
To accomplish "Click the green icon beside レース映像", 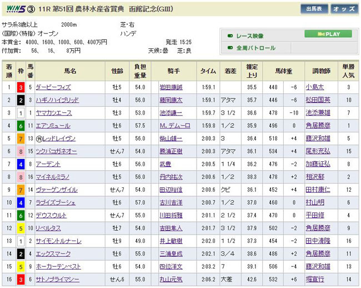I will (230, 36).
